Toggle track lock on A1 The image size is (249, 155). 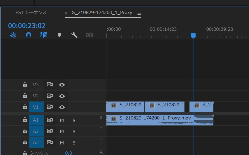pos(25,120)
